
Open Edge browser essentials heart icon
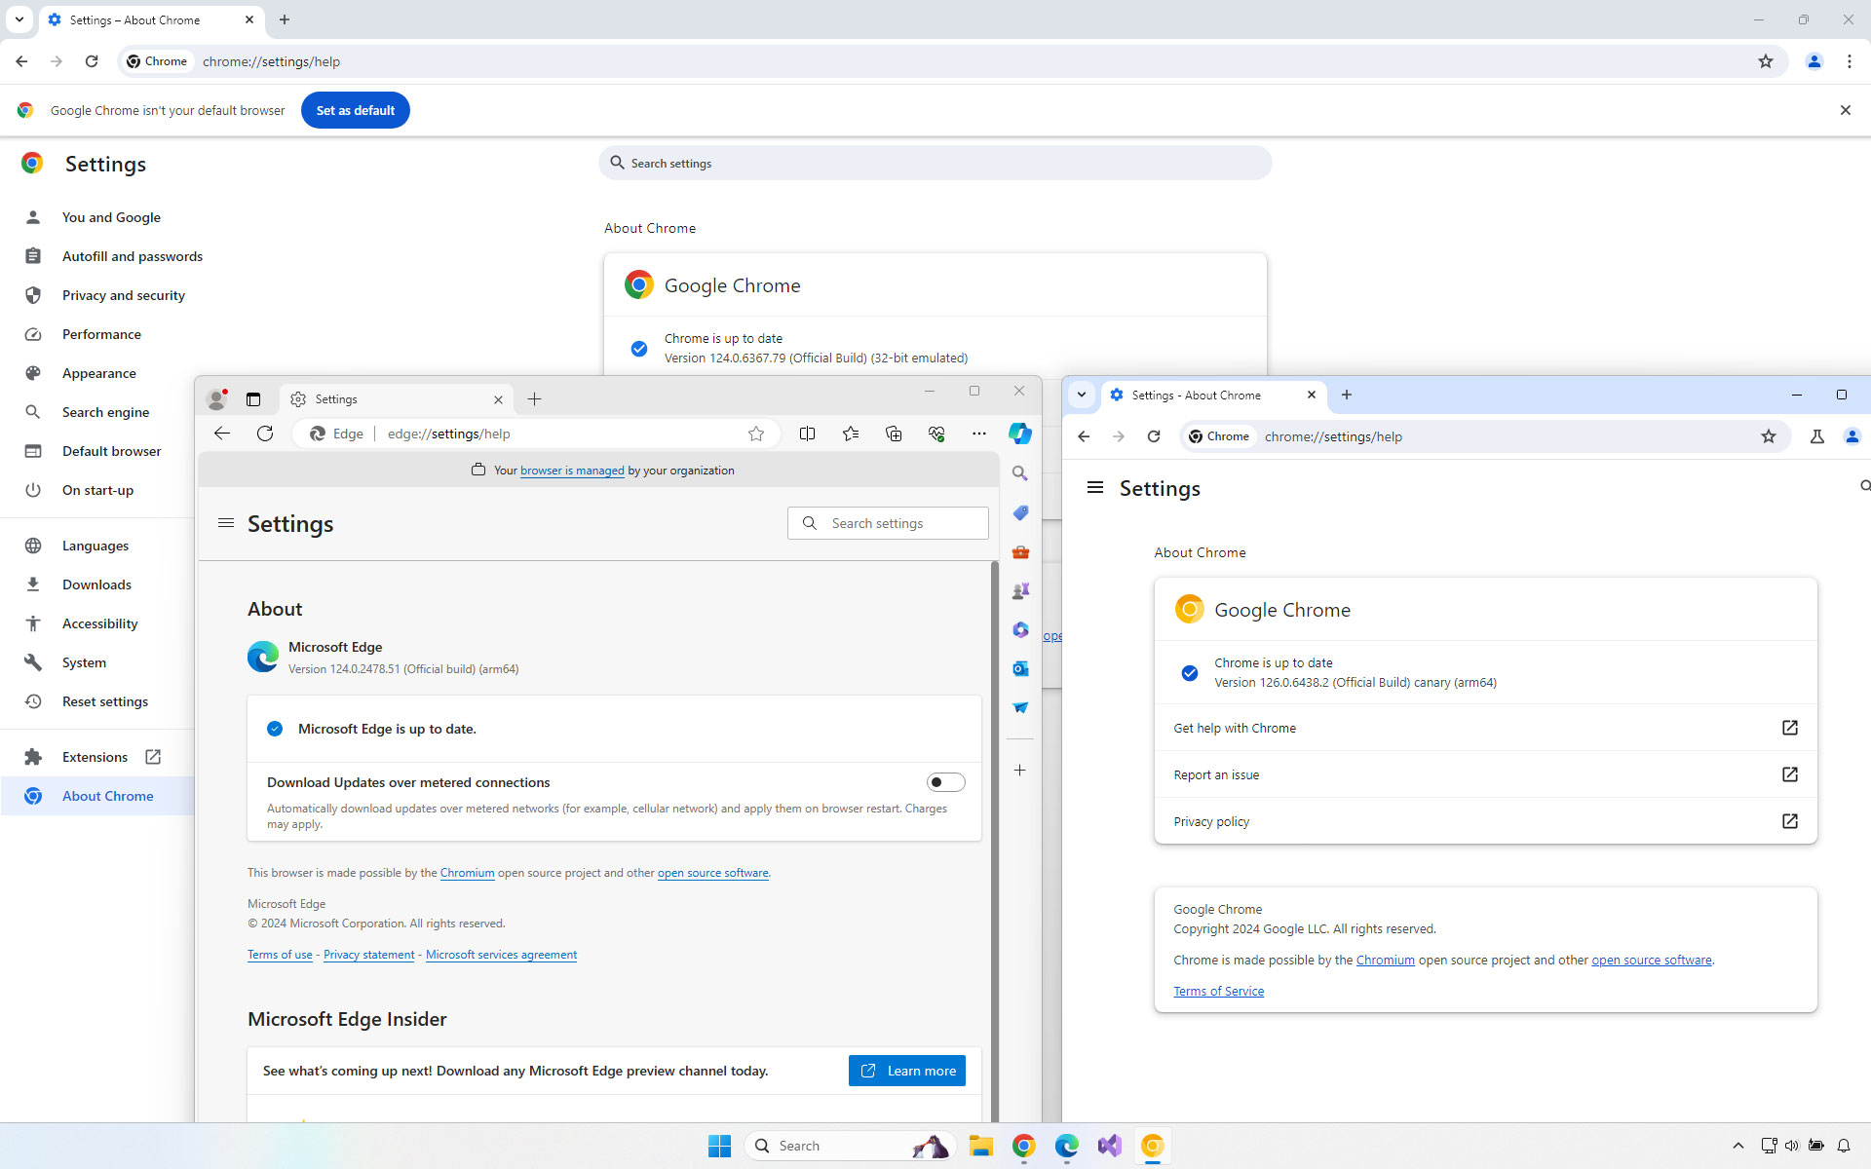[x=936, y=434]
